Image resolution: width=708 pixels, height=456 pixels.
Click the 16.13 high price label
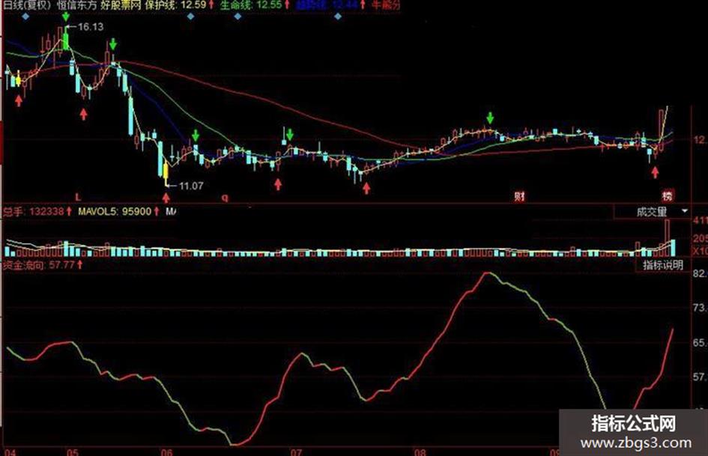tap(91, 27)
